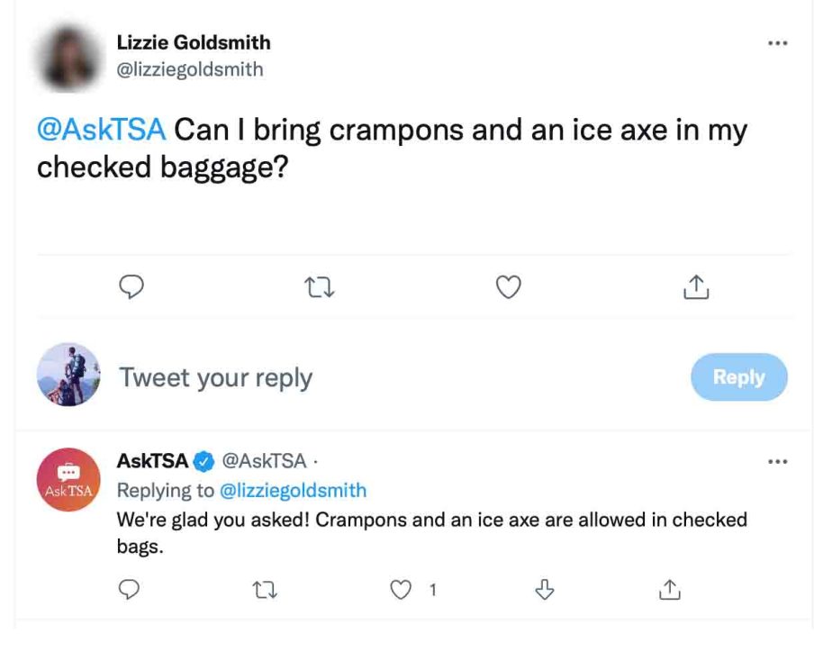Click the AskTSA avatar logo

pos(68,480)
